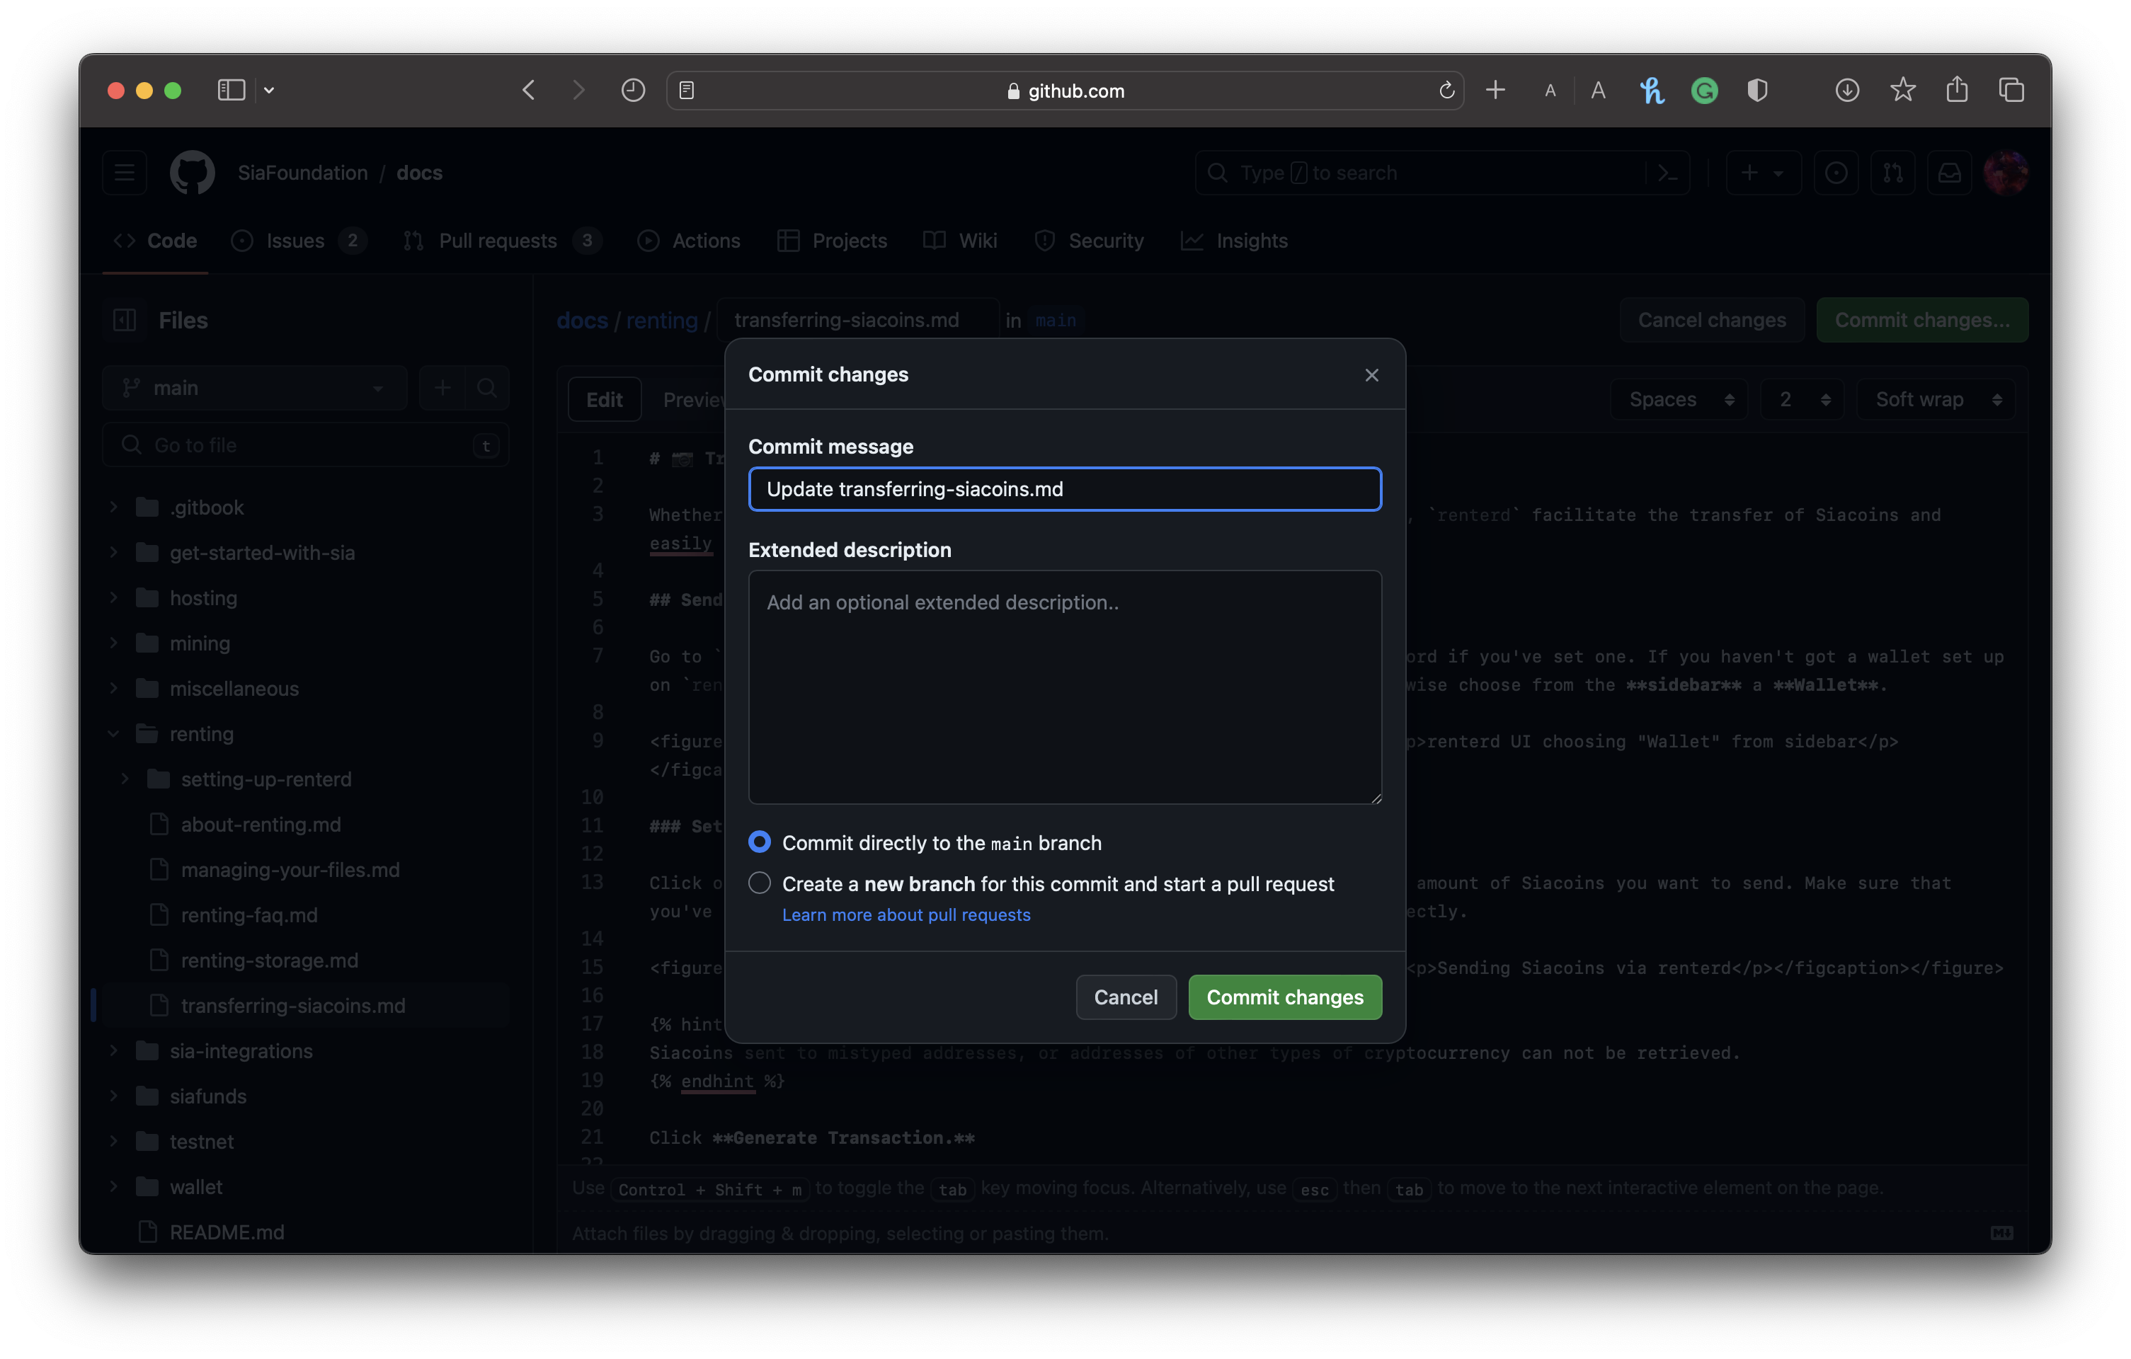Image resolution: width=2131 pixels, height=1359 pixels.
Task: Open the Insights tab
Action: tap(1250, 241)
